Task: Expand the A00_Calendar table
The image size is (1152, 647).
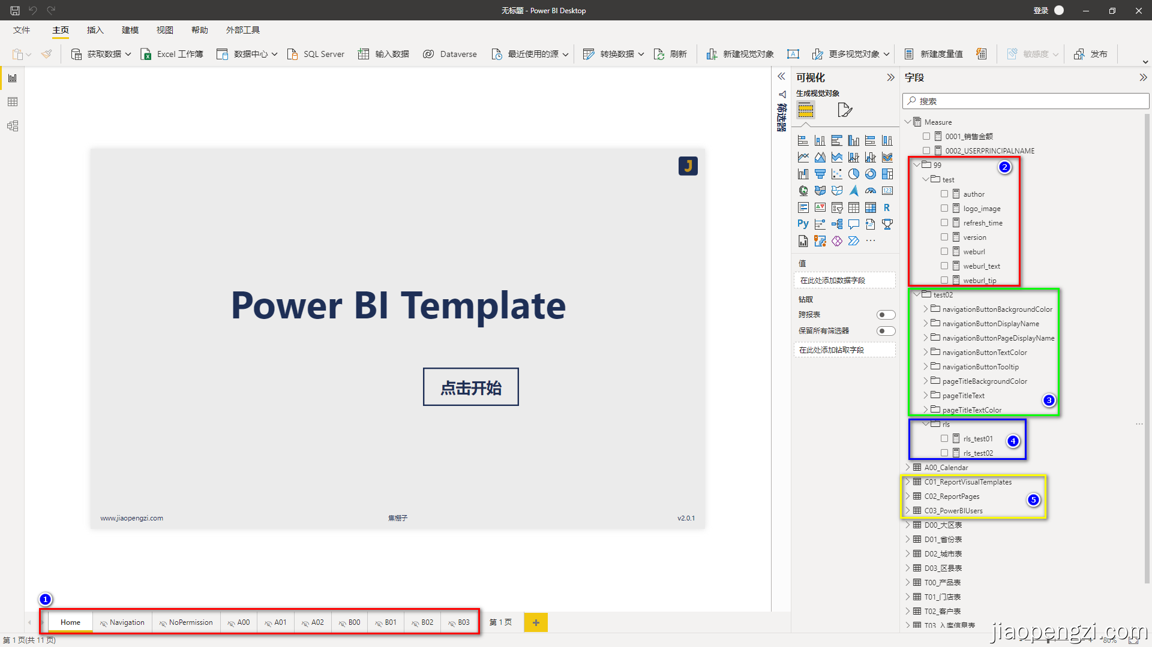Action: coord(908,468)
